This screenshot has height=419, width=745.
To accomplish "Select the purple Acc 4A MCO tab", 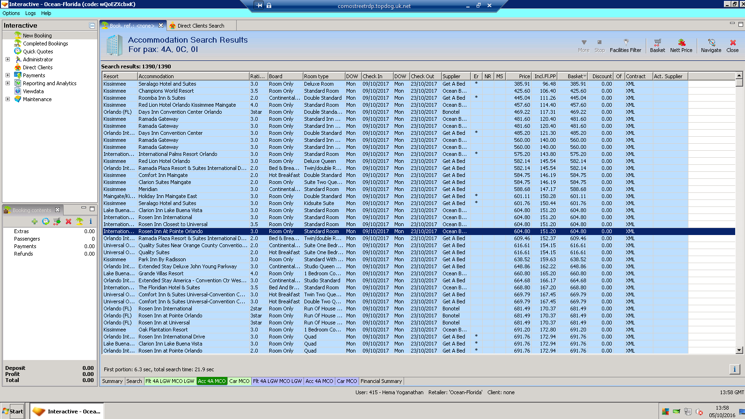I will (319, 381).
